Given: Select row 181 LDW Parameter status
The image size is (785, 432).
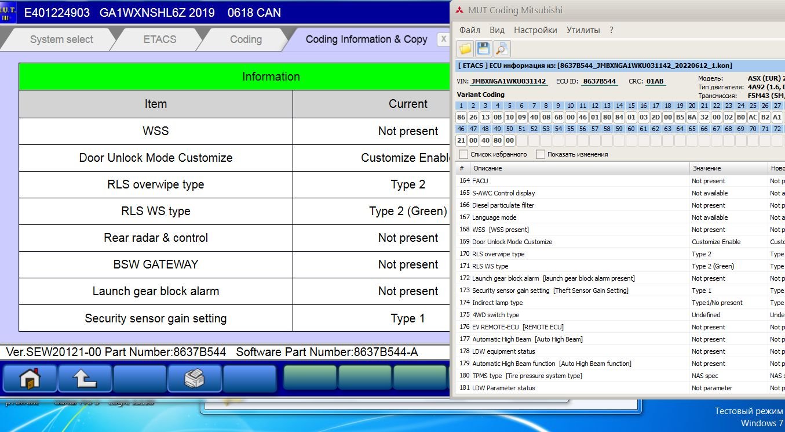Looking at the screenshot, I should coord(620,388).
